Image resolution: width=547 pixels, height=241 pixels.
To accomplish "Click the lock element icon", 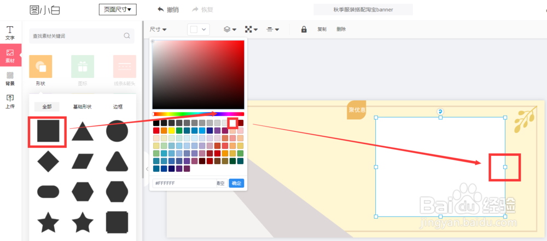I will pos(304,29).
